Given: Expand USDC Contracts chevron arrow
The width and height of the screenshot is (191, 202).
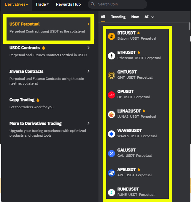Looking at the screenshot, I should coord(88,48).
